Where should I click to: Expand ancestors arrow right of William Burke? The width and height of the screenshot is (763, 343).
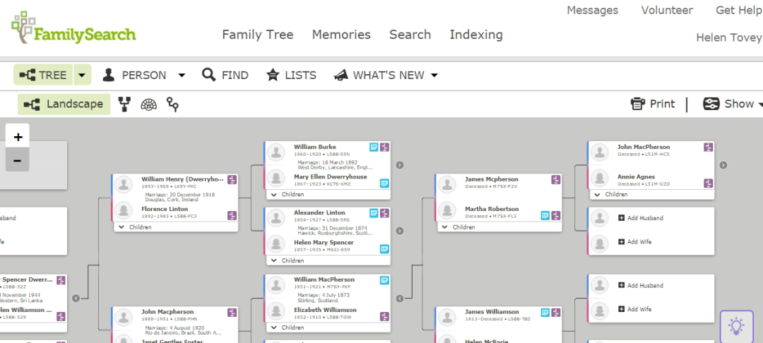399,165
